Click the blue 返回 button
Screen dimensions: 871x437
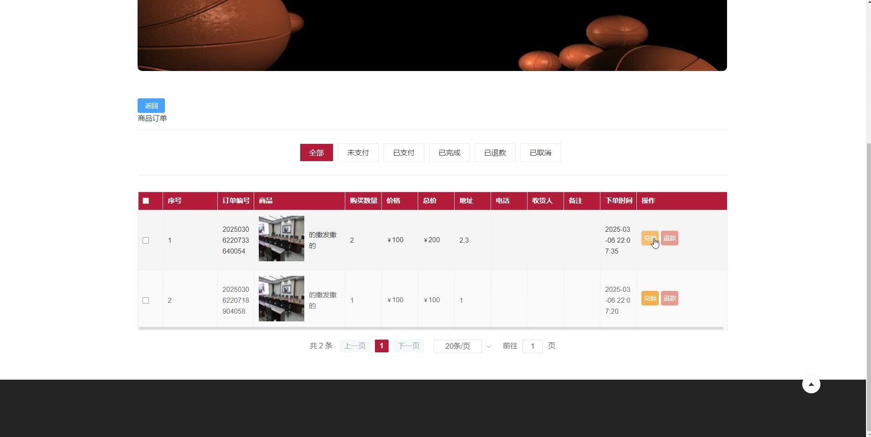pyautogui.click(x=151, y=106)
